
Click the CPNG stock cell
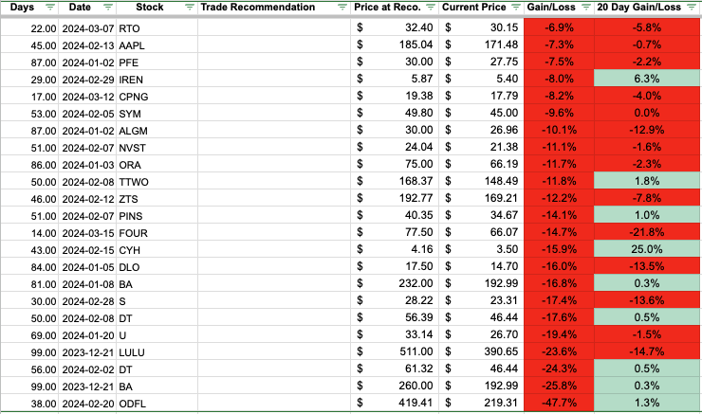pyautogui.click(x=157, y=97)
